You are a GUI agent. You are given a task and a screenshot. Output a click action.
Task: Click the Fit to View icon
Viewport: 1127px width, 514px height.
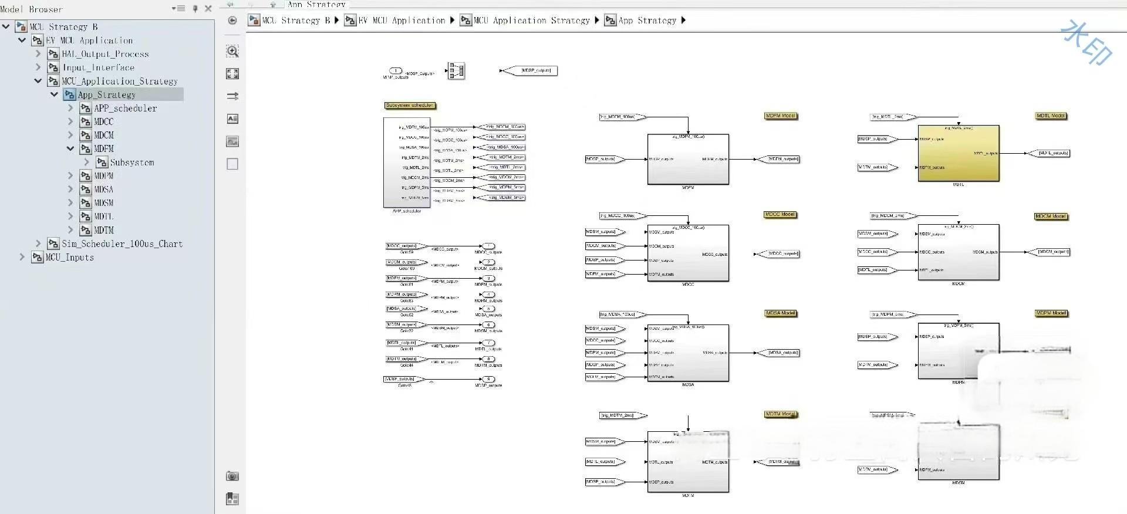click(232, 73)
